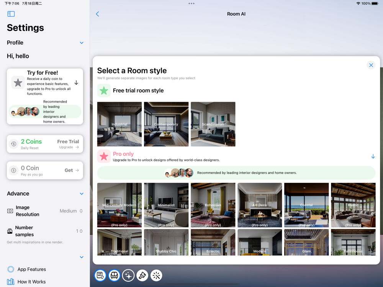Select the Rustic Pro style
Viewport: 383px width, 287px height.
(353, 205)
